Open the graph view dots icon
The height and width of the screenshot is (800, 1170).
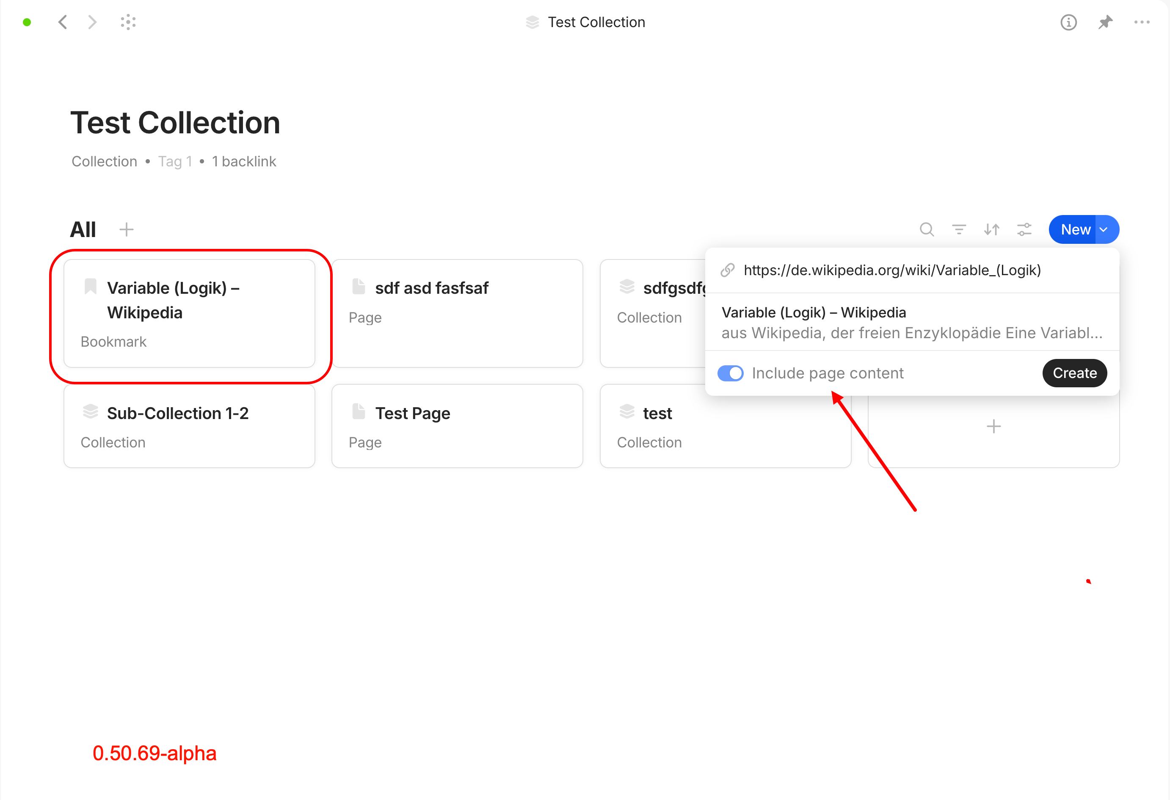[x=128, y=22]
